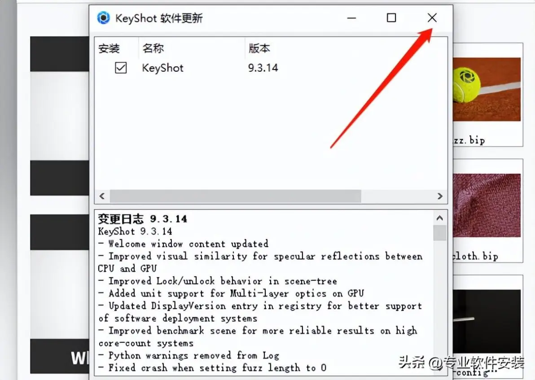535x380 pixels.
Task: Click the horizontal scrollbar thumb in update list
Action: (235, 196)
